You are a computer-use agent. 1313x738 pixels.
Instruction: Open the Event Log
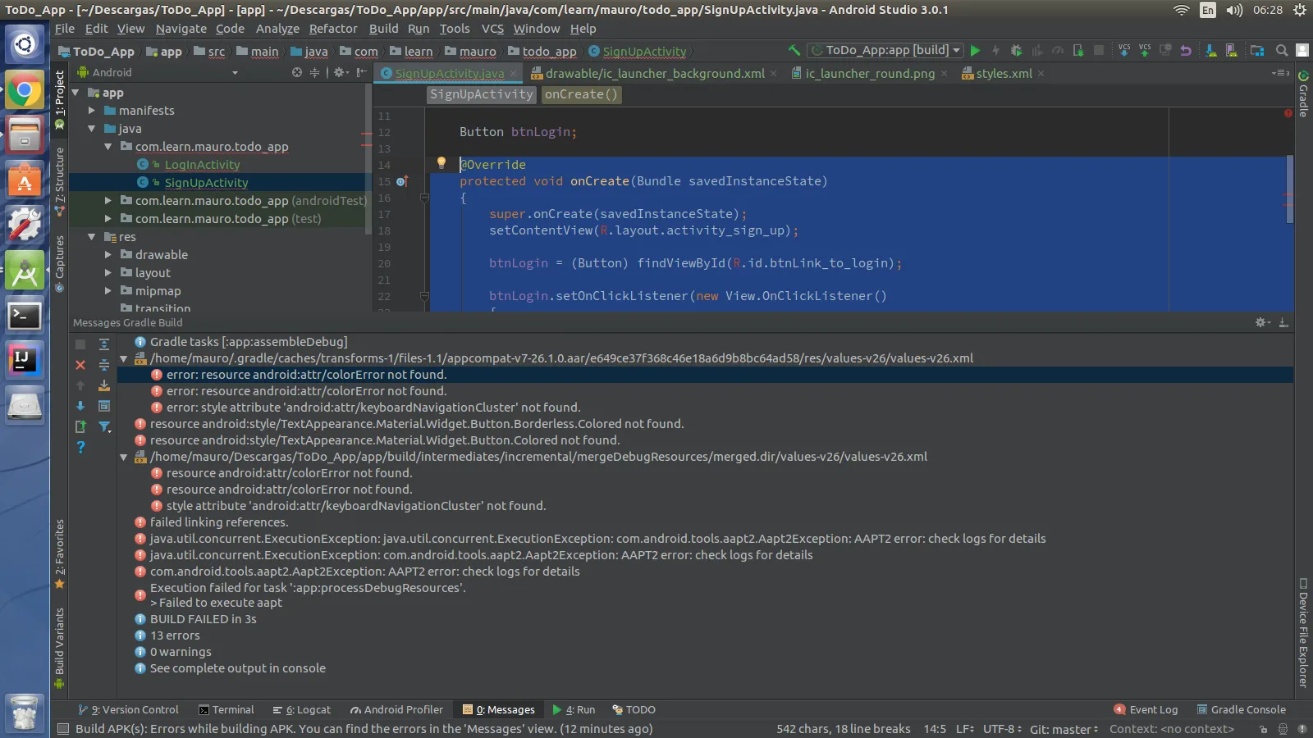(x=1146, y=710)
